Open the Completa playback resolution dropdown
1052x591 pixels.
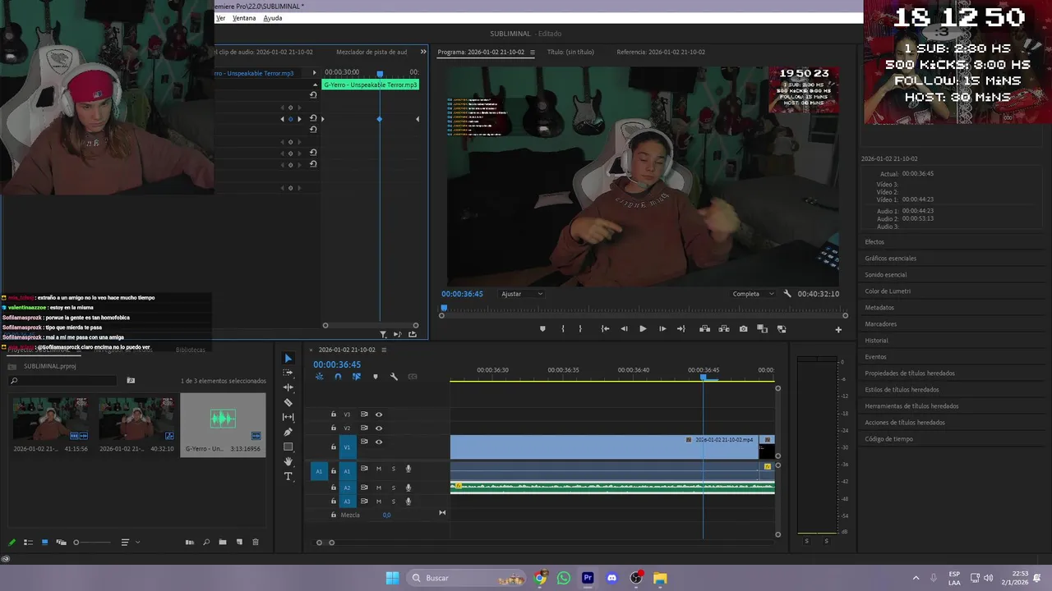(x=753, y=294)
